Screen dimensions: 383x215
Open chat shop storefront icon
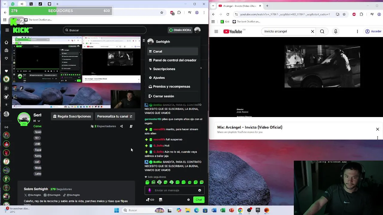tap(160, 200)
